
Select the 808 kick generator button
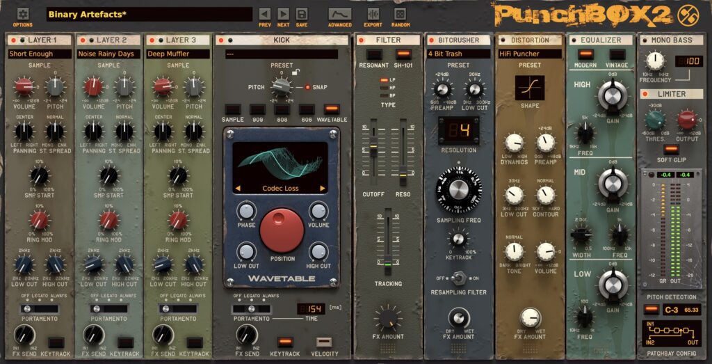pos(282,109)
